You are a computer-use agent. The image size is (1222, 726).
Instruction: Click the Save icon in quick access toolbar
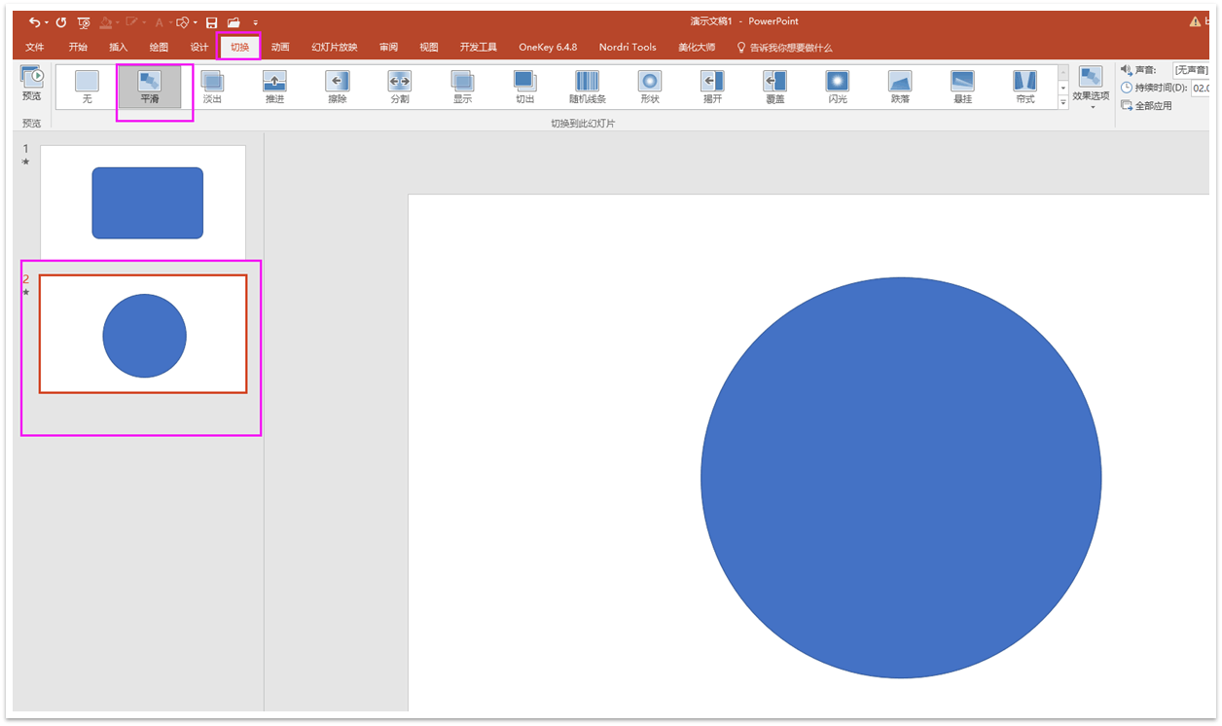tap(210, 21)
